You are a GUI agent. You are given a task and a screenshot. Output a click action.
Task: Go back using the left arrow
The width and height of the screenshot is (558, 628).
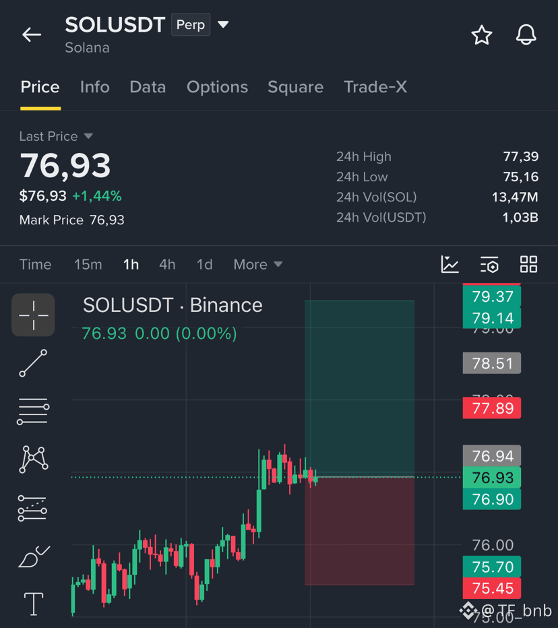(32, 35)
